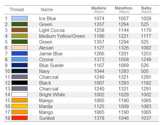Click Madeira code 1007 for Black
Screen dimensions: 163x125
pyautogui.click(x=99, y=83)
